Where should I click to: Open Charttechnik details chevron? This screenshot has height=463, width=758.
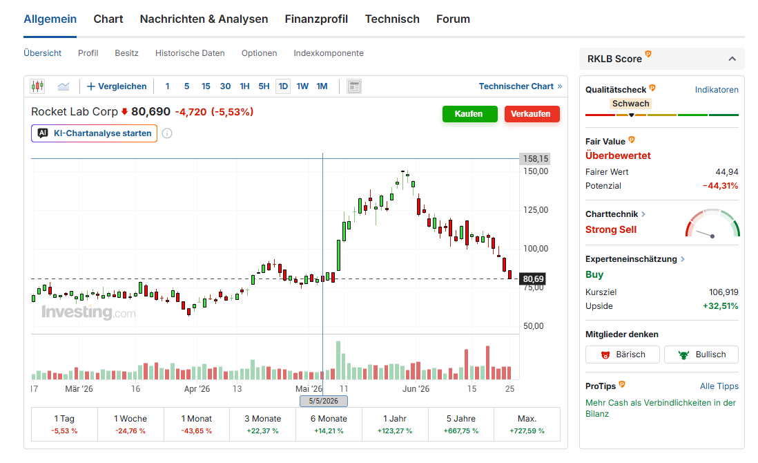pos(643,214)
